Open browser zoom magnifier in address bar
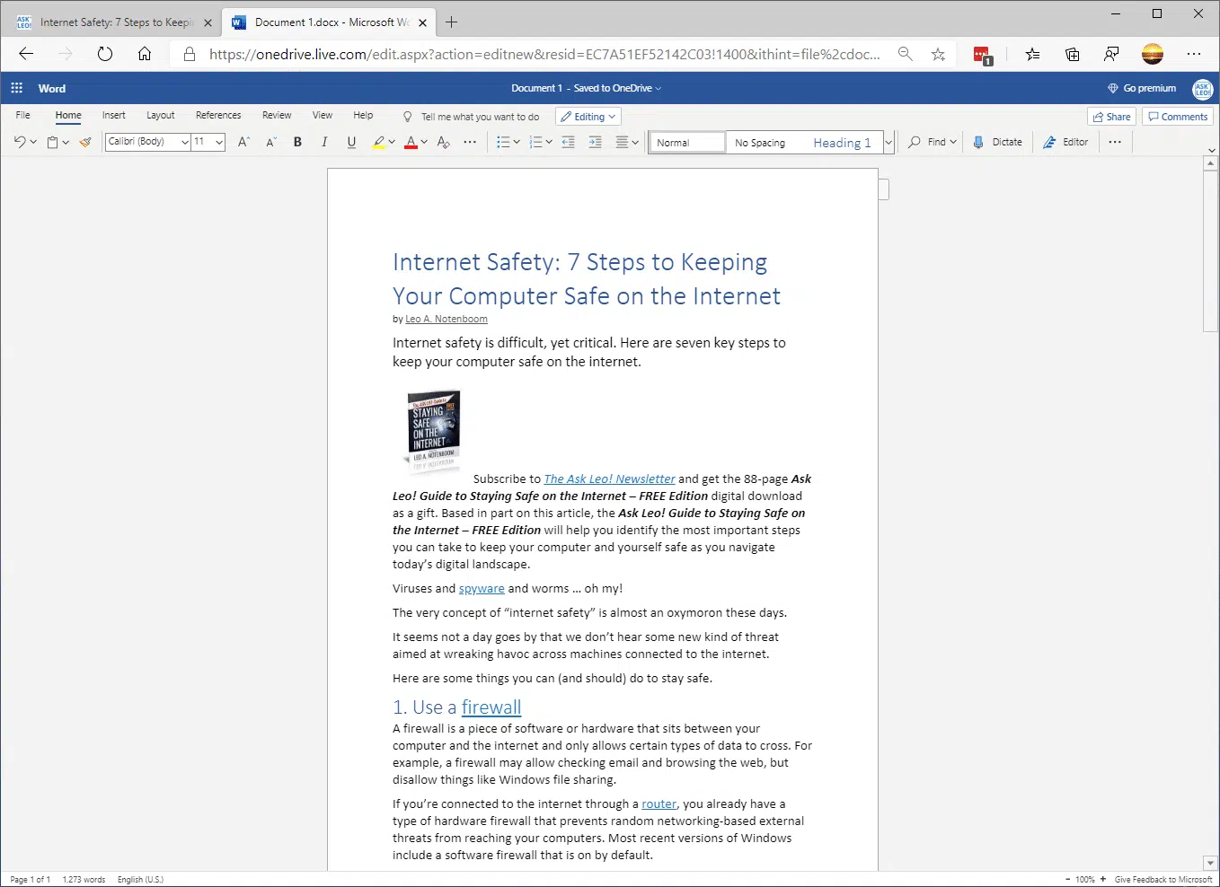 pyautogui.click(x=906, y=54)
